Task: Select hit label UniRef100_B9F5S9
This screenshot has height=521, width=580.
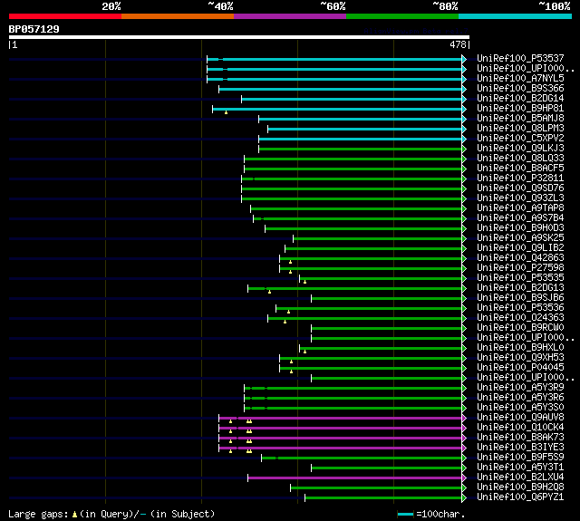Action: tap(520, 458)
